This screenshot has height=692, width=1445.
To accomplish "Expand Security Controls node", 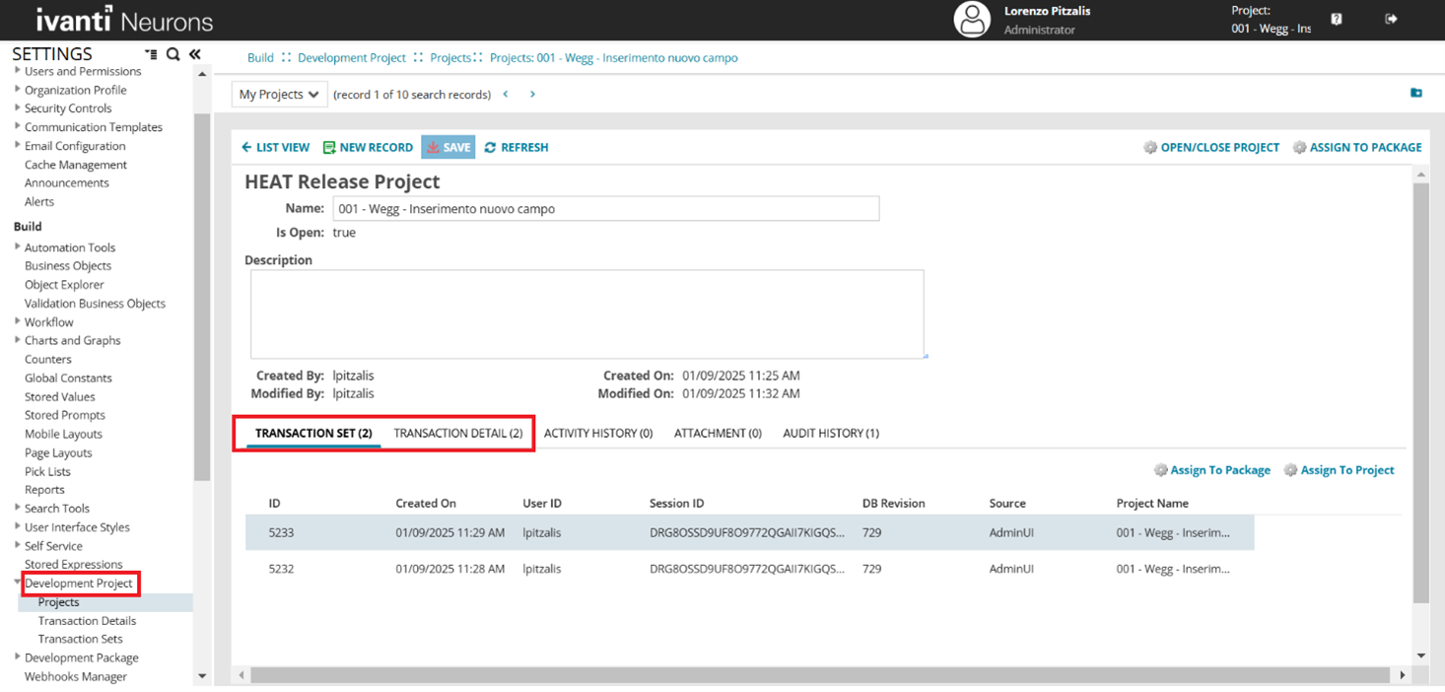I will tap(18, 108).
